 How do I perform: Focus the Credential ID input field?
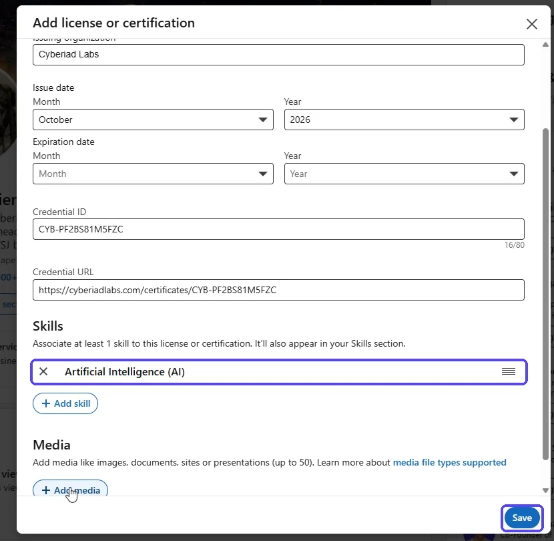(278, 229)
